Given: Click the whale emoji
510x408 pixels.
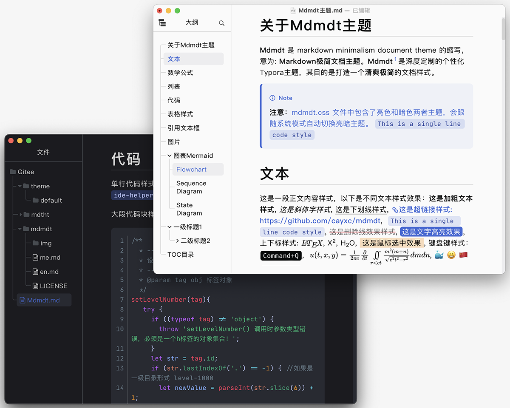Looking at the screenshot, I should click(439, 255).
